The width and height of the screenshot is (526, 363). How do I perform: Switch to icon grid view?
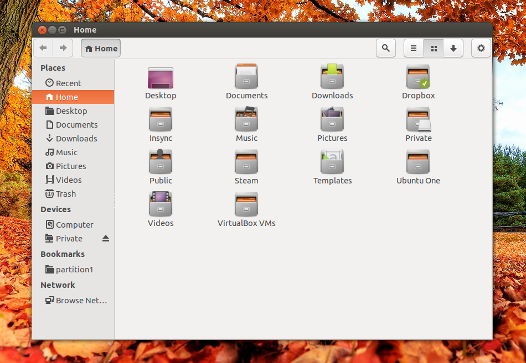click(x=434, y=48)
